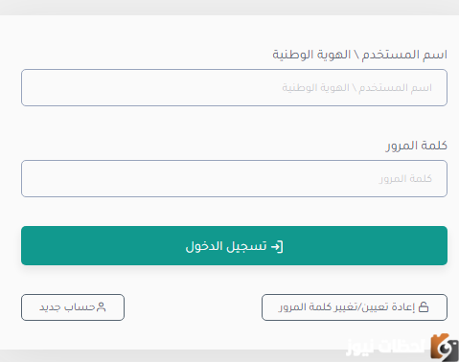Image resolution: width=459 pixels, height=362 pixels.
Task: Focus the اسم المستخدم \ الهوية الوطنية input field
Action: [x=234, y=87]
